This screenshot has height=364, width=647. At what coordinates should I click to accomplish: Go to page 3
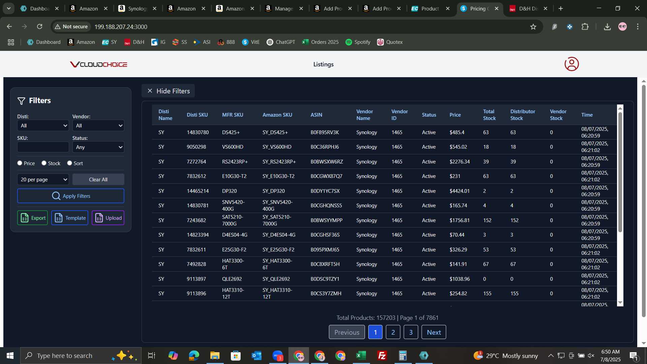(411, 332)
